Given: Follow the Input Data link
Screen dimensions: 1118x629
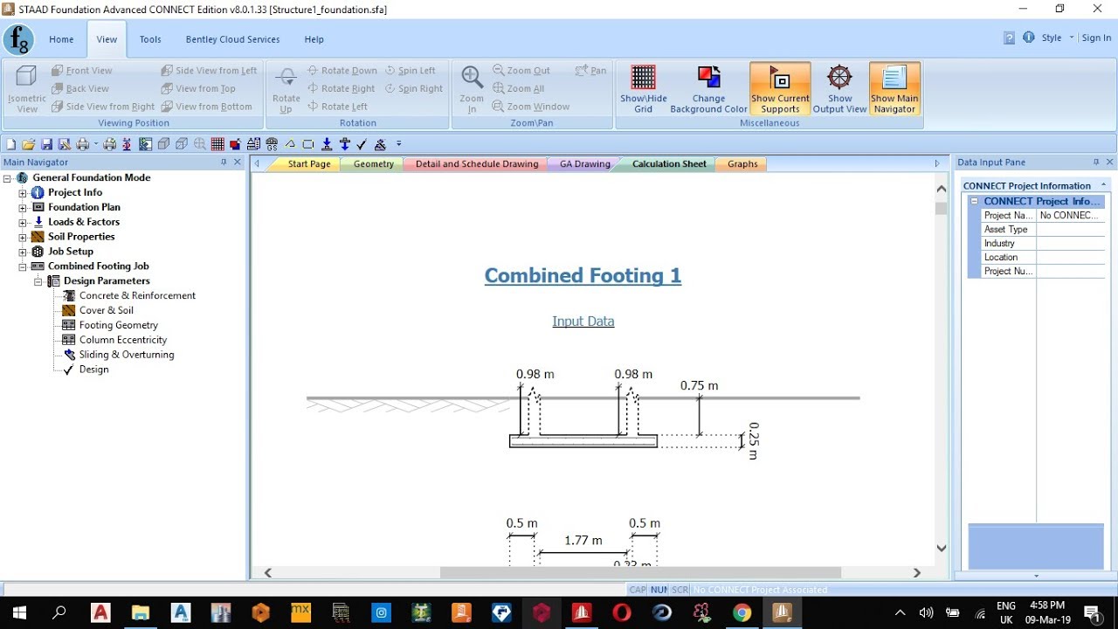Looking at the screenshot, I should pos(583,321).
